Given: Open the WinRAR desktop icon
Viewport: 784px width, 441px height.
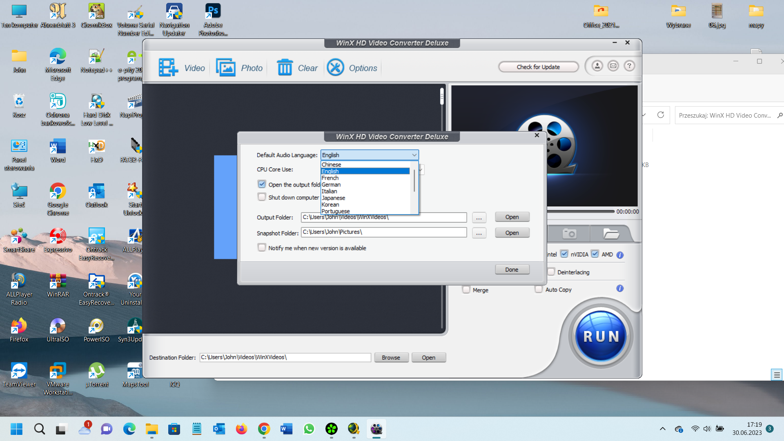Looking at the screenshot, I should [x=58, y=285].
